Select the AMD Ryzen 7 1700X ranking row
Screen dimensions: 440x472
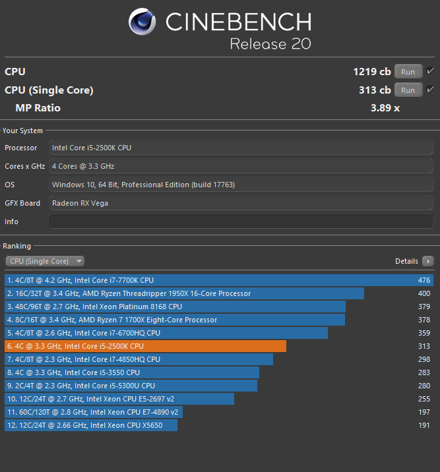coord(219,320)
